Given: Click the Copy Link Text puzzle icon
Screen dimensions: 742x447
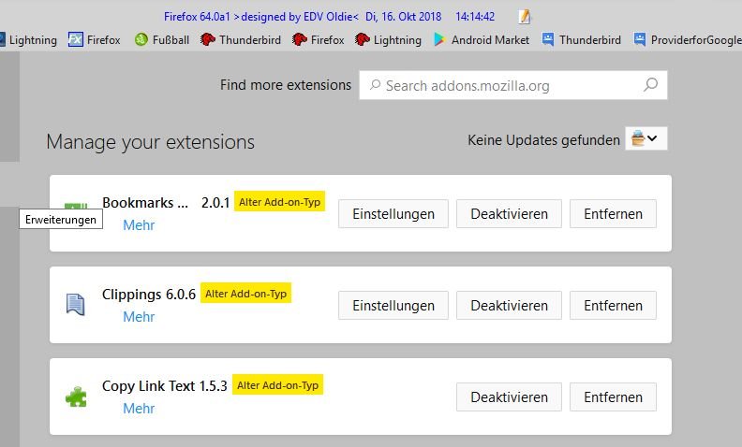Looking at the screenshot, I should click(76, 397).
